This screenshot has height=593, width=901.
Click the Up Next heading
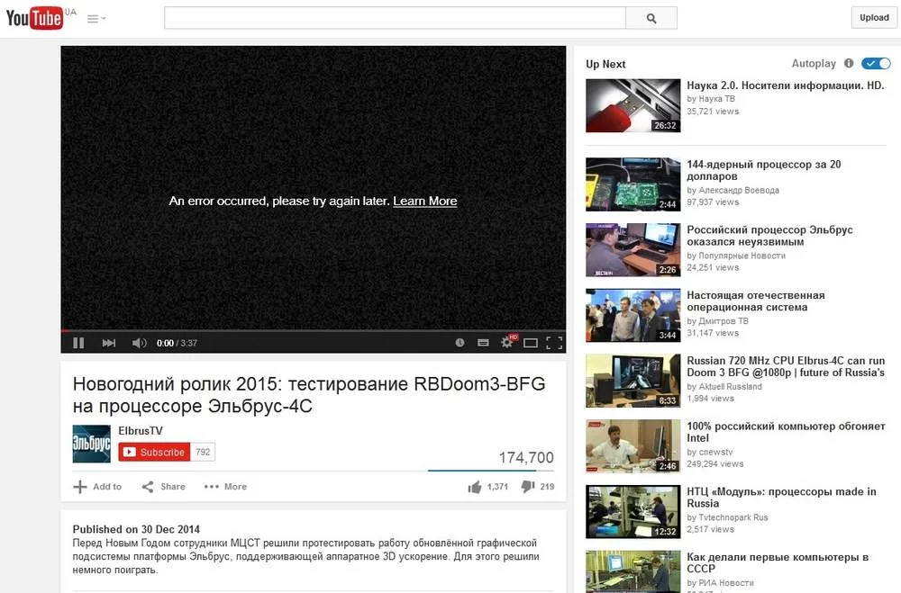click(x=605, y=64)
